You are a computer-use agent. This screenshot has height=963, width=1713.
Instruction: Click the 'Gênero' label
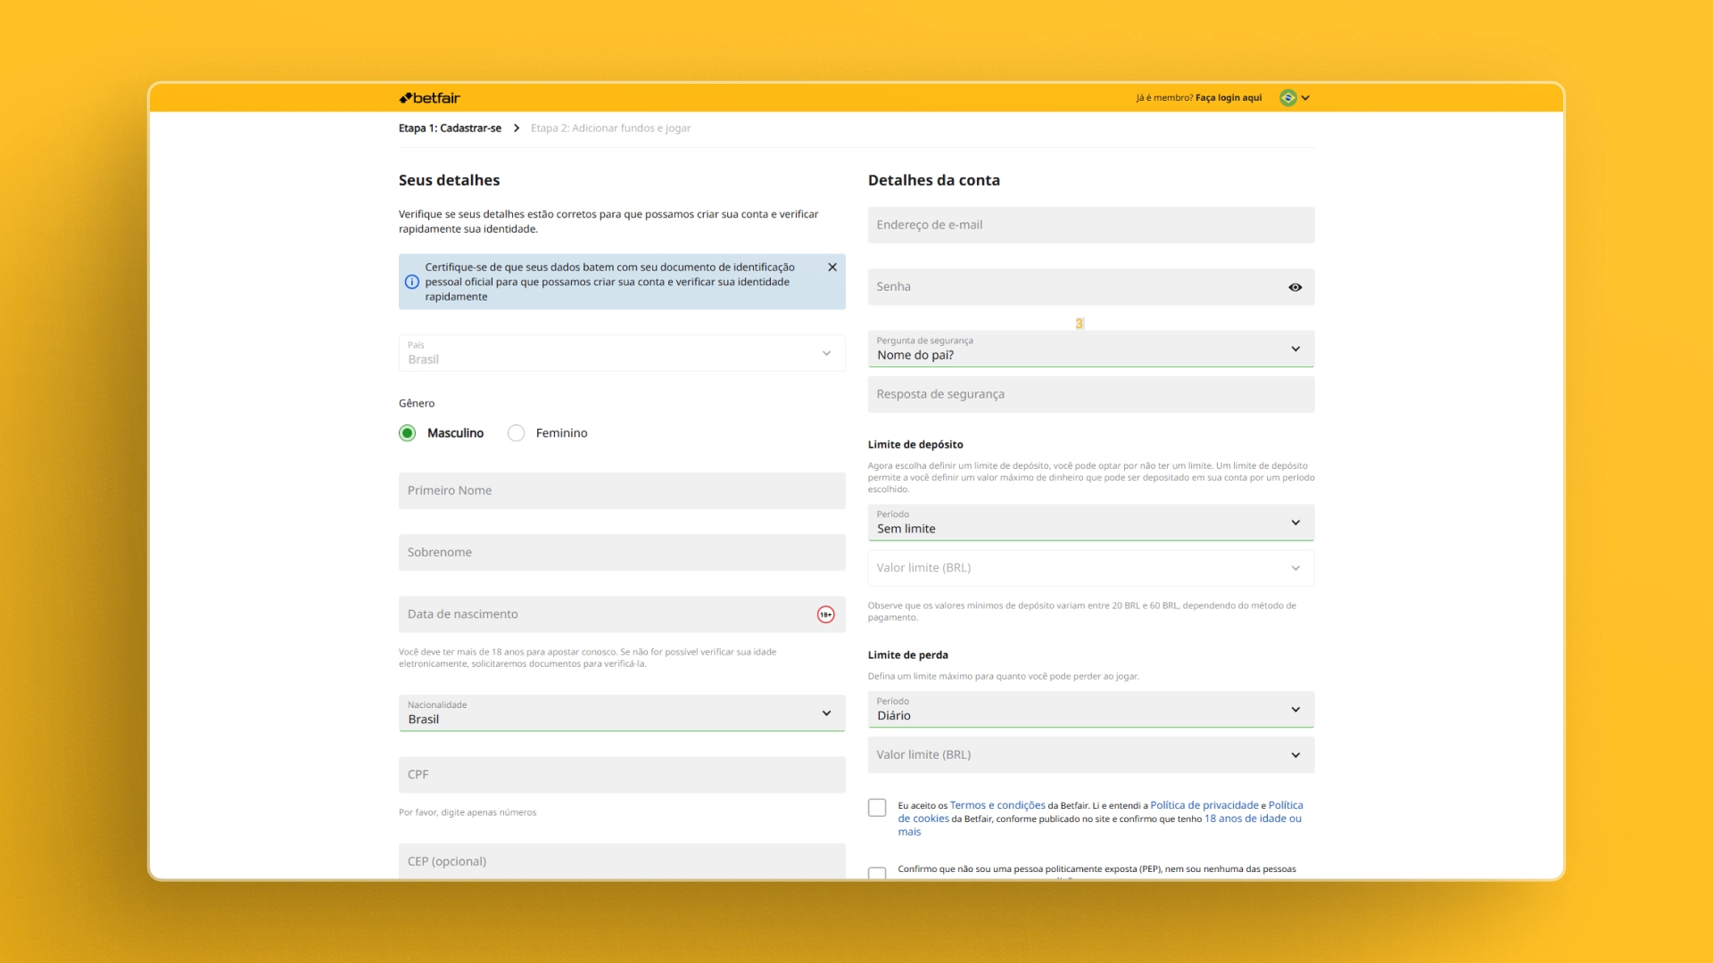pyautogui.click(x=417, y=404)
